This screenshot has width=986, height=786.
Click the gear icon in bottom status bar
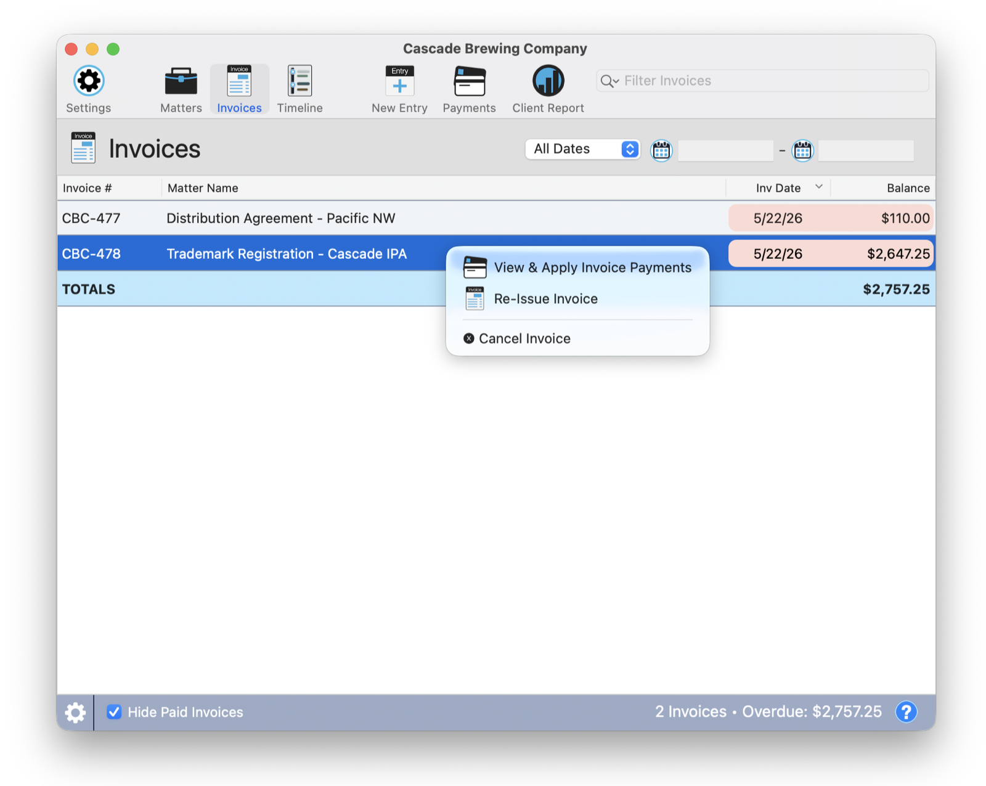pos(75,712)
